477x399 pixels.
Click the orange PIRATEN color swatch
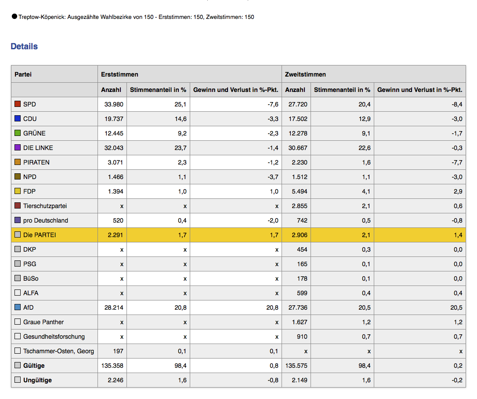[x=18, y=162]
